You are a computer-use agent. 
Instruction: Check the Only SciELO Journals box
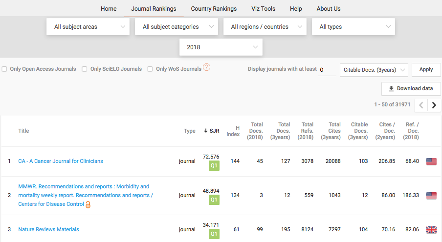(x=85, y=69)
